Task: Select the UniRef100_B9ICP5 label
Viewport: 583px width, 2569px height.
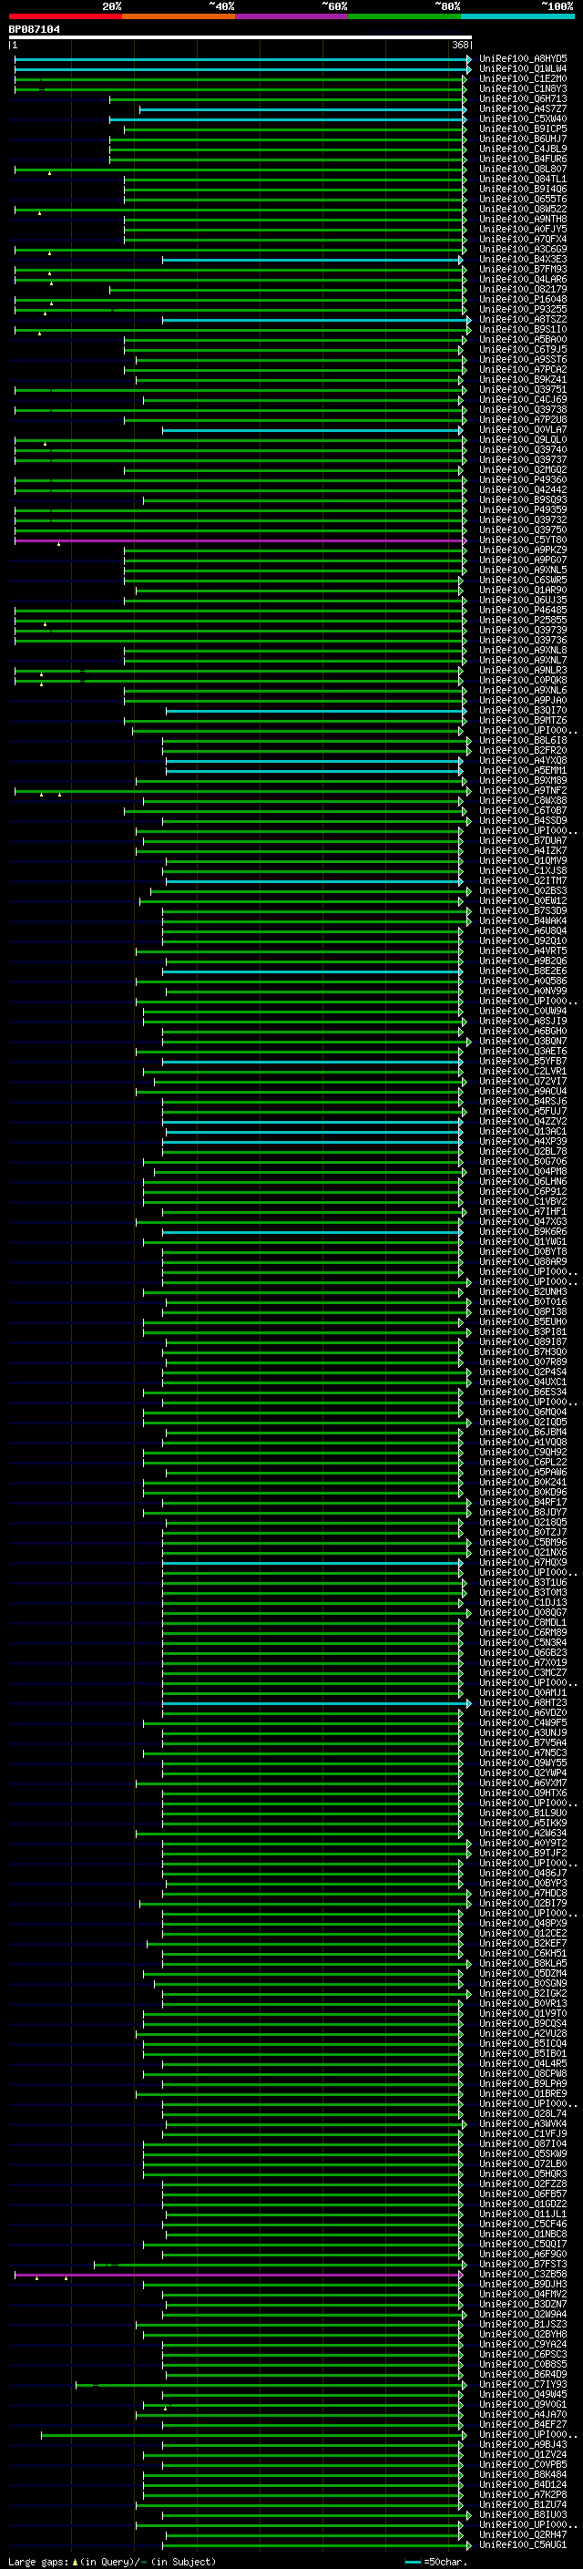Action: 523,128
